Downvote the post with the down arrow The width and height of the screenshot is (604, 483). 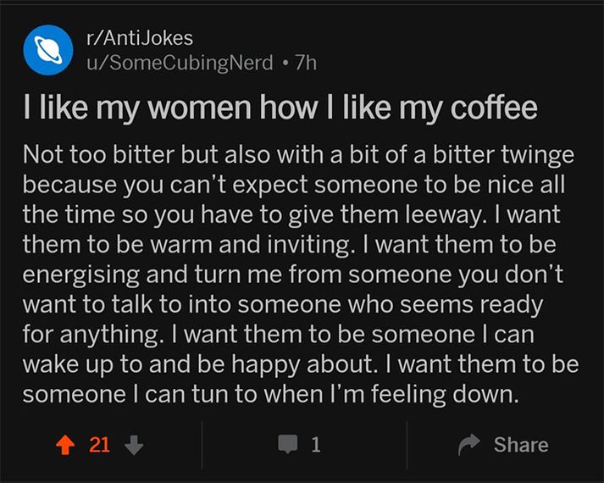pos(133,445)
